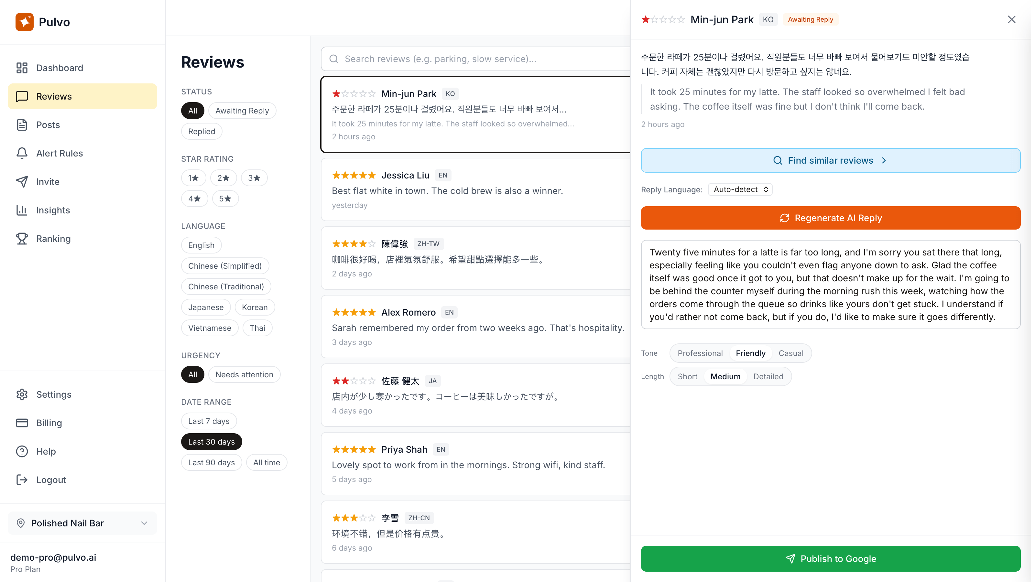1035x582 pixels.
Task: Select the Short length option
Action: click(x=687, y=377)
